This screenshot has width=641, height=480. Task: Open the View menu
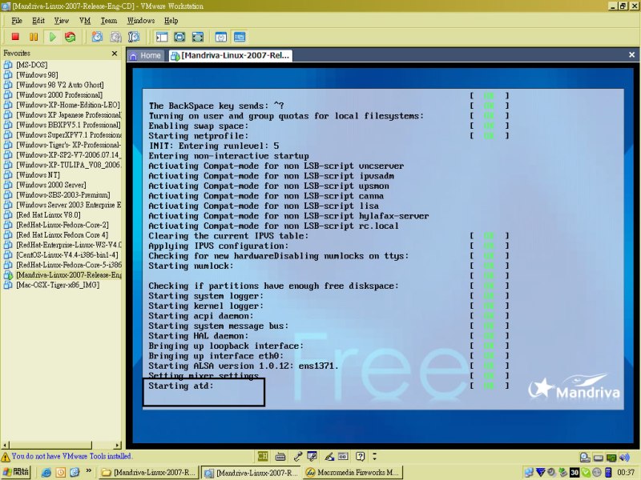coord(62,21)
